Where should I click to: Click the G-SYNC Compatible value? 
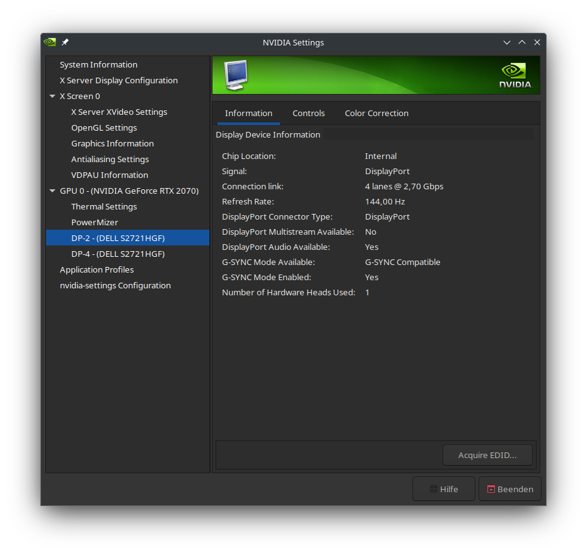(x=402, y=262)
